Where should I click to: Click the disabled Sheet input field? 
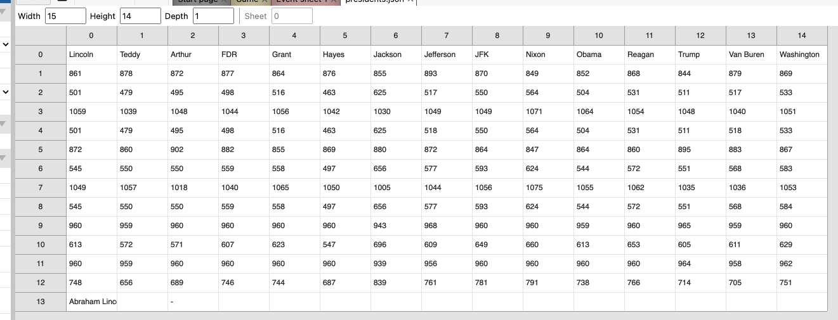(292, 16)
